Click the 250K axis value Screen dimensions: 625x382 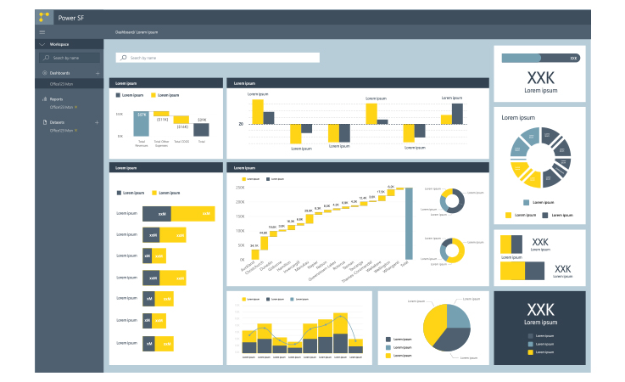click(240, 188)
